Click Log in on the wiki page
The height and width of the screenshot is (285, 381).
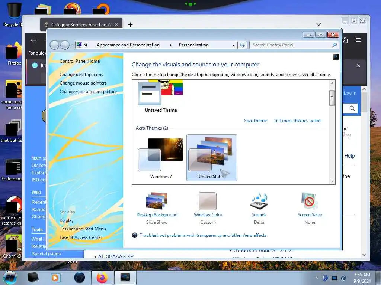[350, 93]
